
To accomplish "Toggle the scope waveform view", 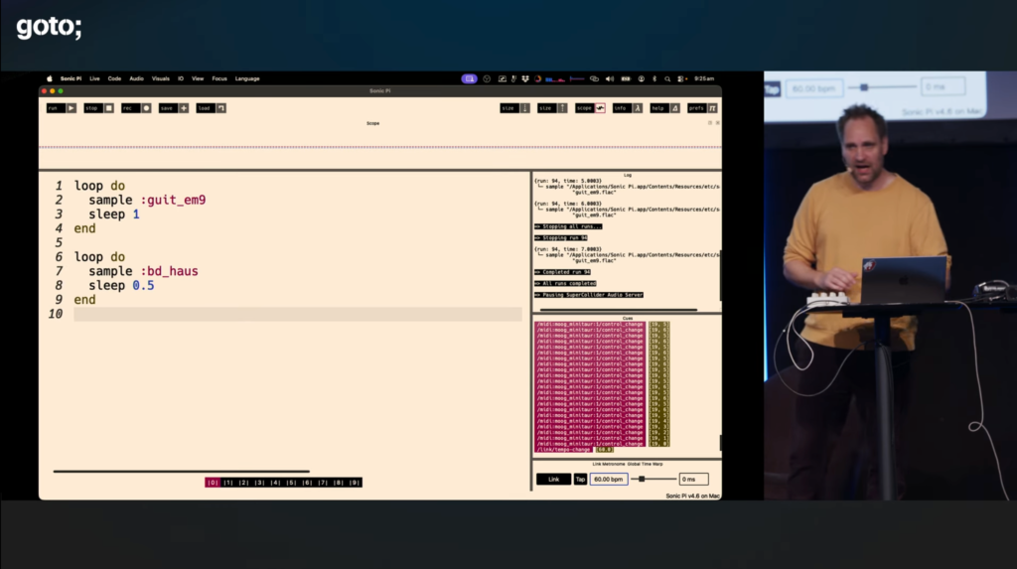I will click(x=600, y=108).
